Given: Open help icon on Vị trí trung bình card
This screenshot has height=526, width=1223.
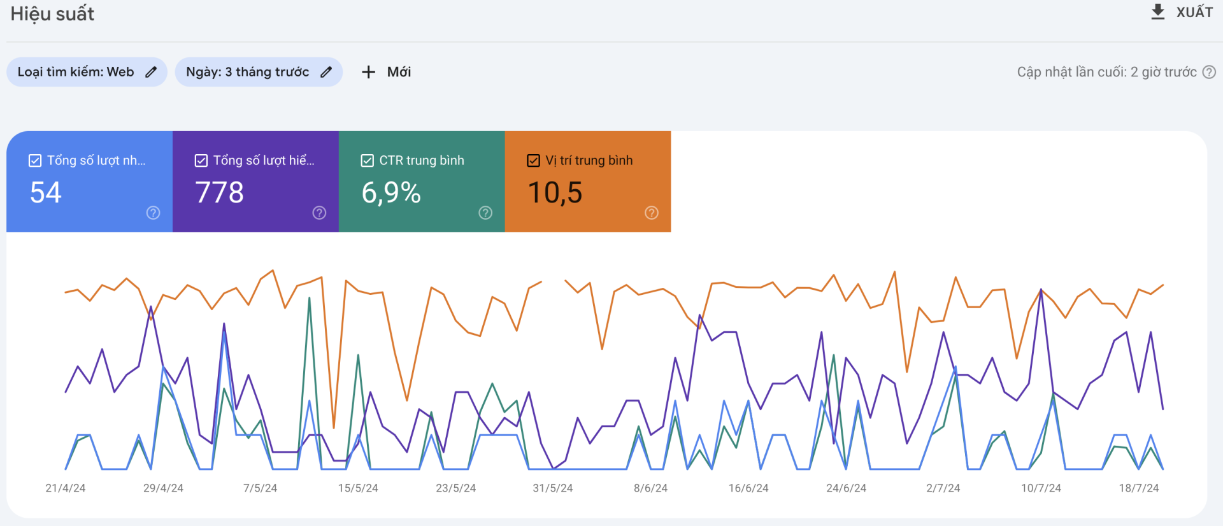Looking at the screenshot, I should coord(651,213).
